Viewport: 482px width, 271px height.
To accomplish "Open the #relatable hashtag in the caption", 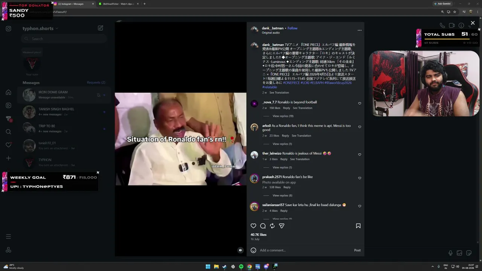I will click(270, 87).
